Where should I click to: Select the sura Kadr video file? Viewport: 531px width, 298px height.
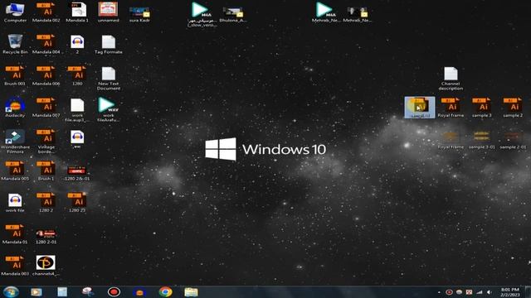[x=139, y=14]
